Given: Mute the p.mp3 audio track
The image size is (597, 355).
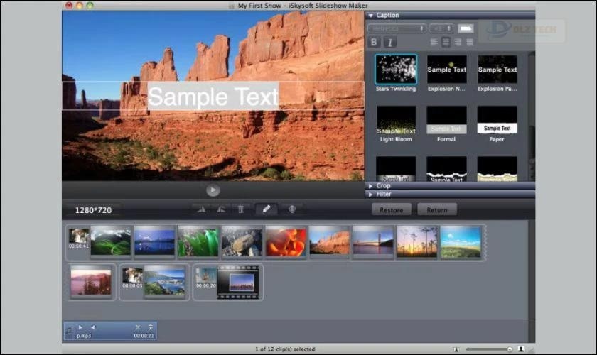Looking at the screenshot, I should coord(93,327).
